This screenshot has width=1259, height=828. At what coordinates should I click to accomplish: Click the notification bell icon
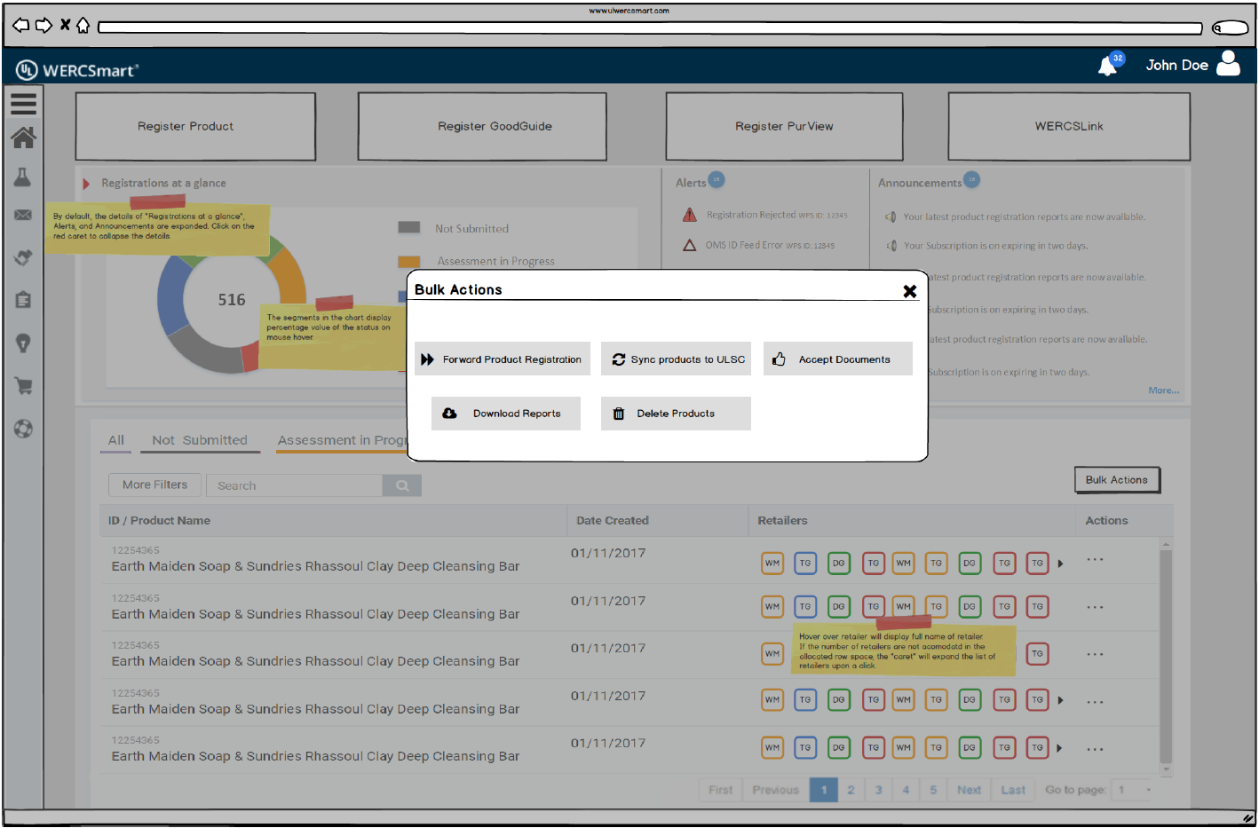point(1107,66)
